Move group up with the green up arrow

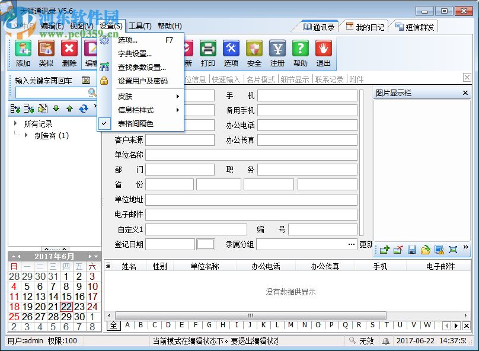(x=69, y=109)
